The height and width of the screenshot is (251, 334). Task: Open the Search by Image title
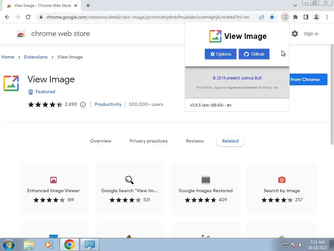click(x=281, y=191)
